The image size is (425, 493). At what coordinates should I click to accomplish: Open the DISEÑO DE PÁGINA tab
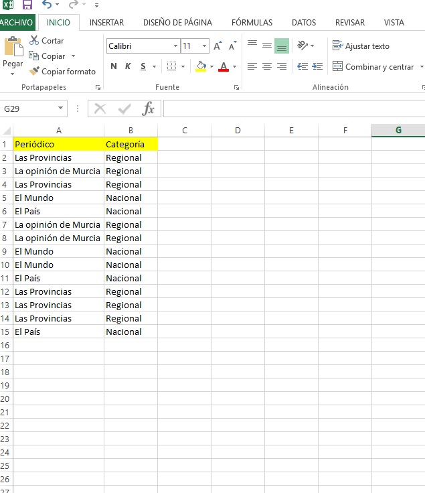coord(177,23)
